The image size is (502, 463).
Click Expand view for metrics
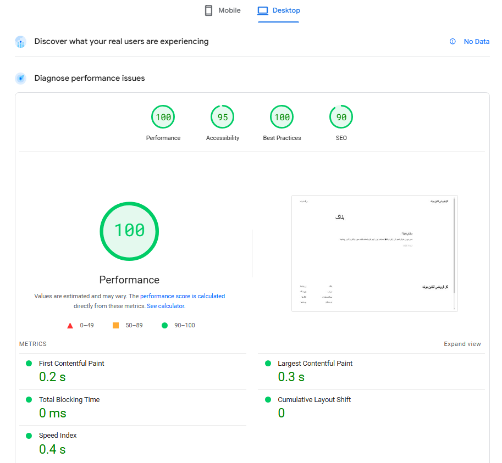coord(462,344)
